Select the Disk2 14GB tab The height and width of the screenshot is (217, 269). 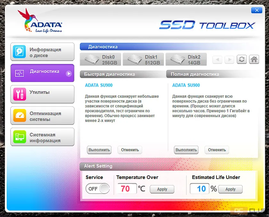click(x=186, y=59)
